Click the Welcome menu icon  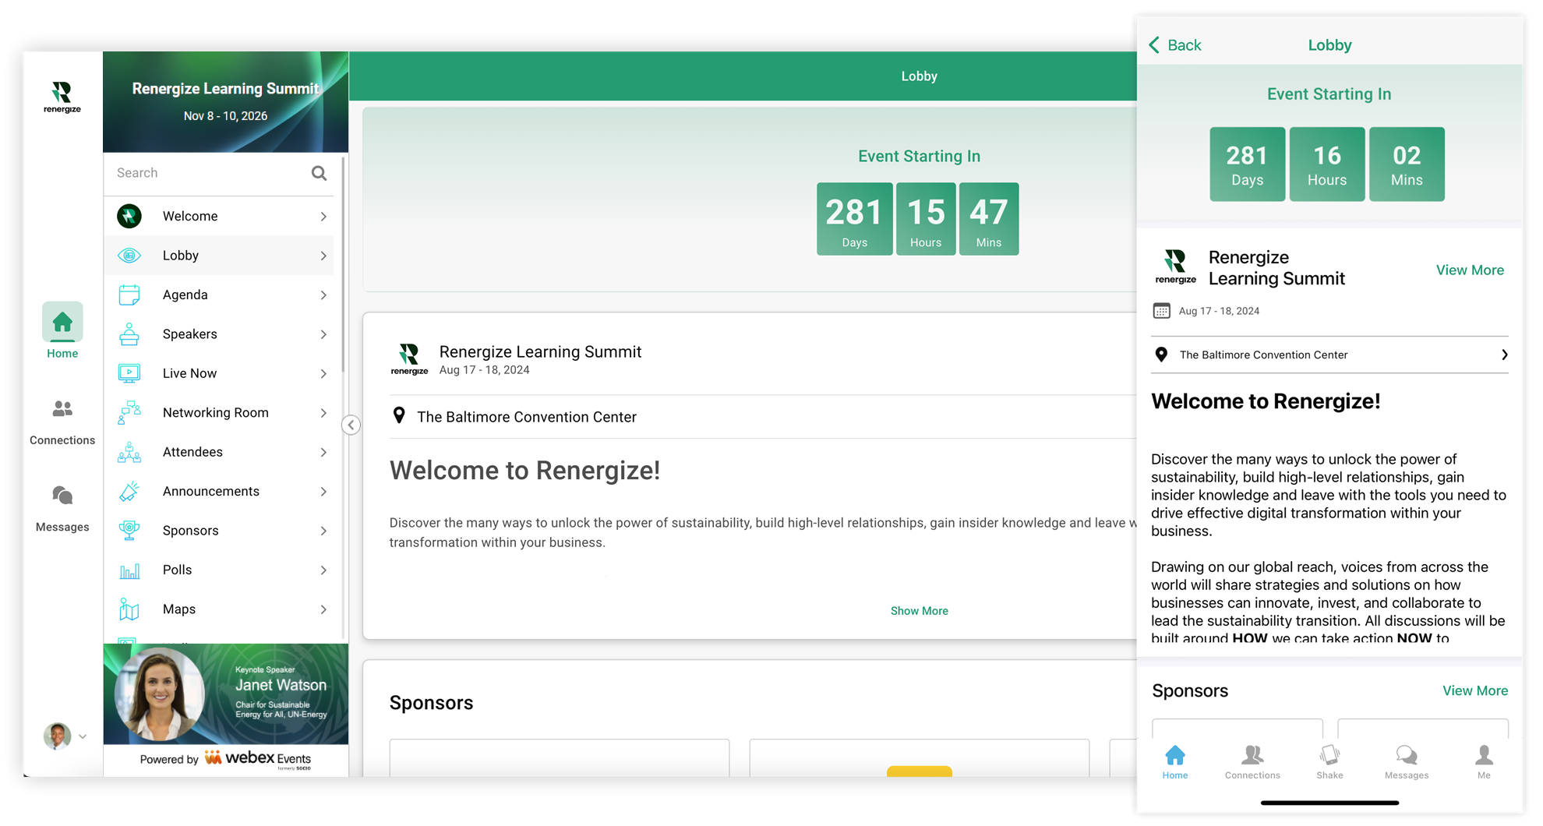click(x=129, y=216)
